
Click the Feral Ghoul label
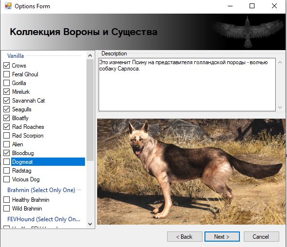tap(25, 74)
